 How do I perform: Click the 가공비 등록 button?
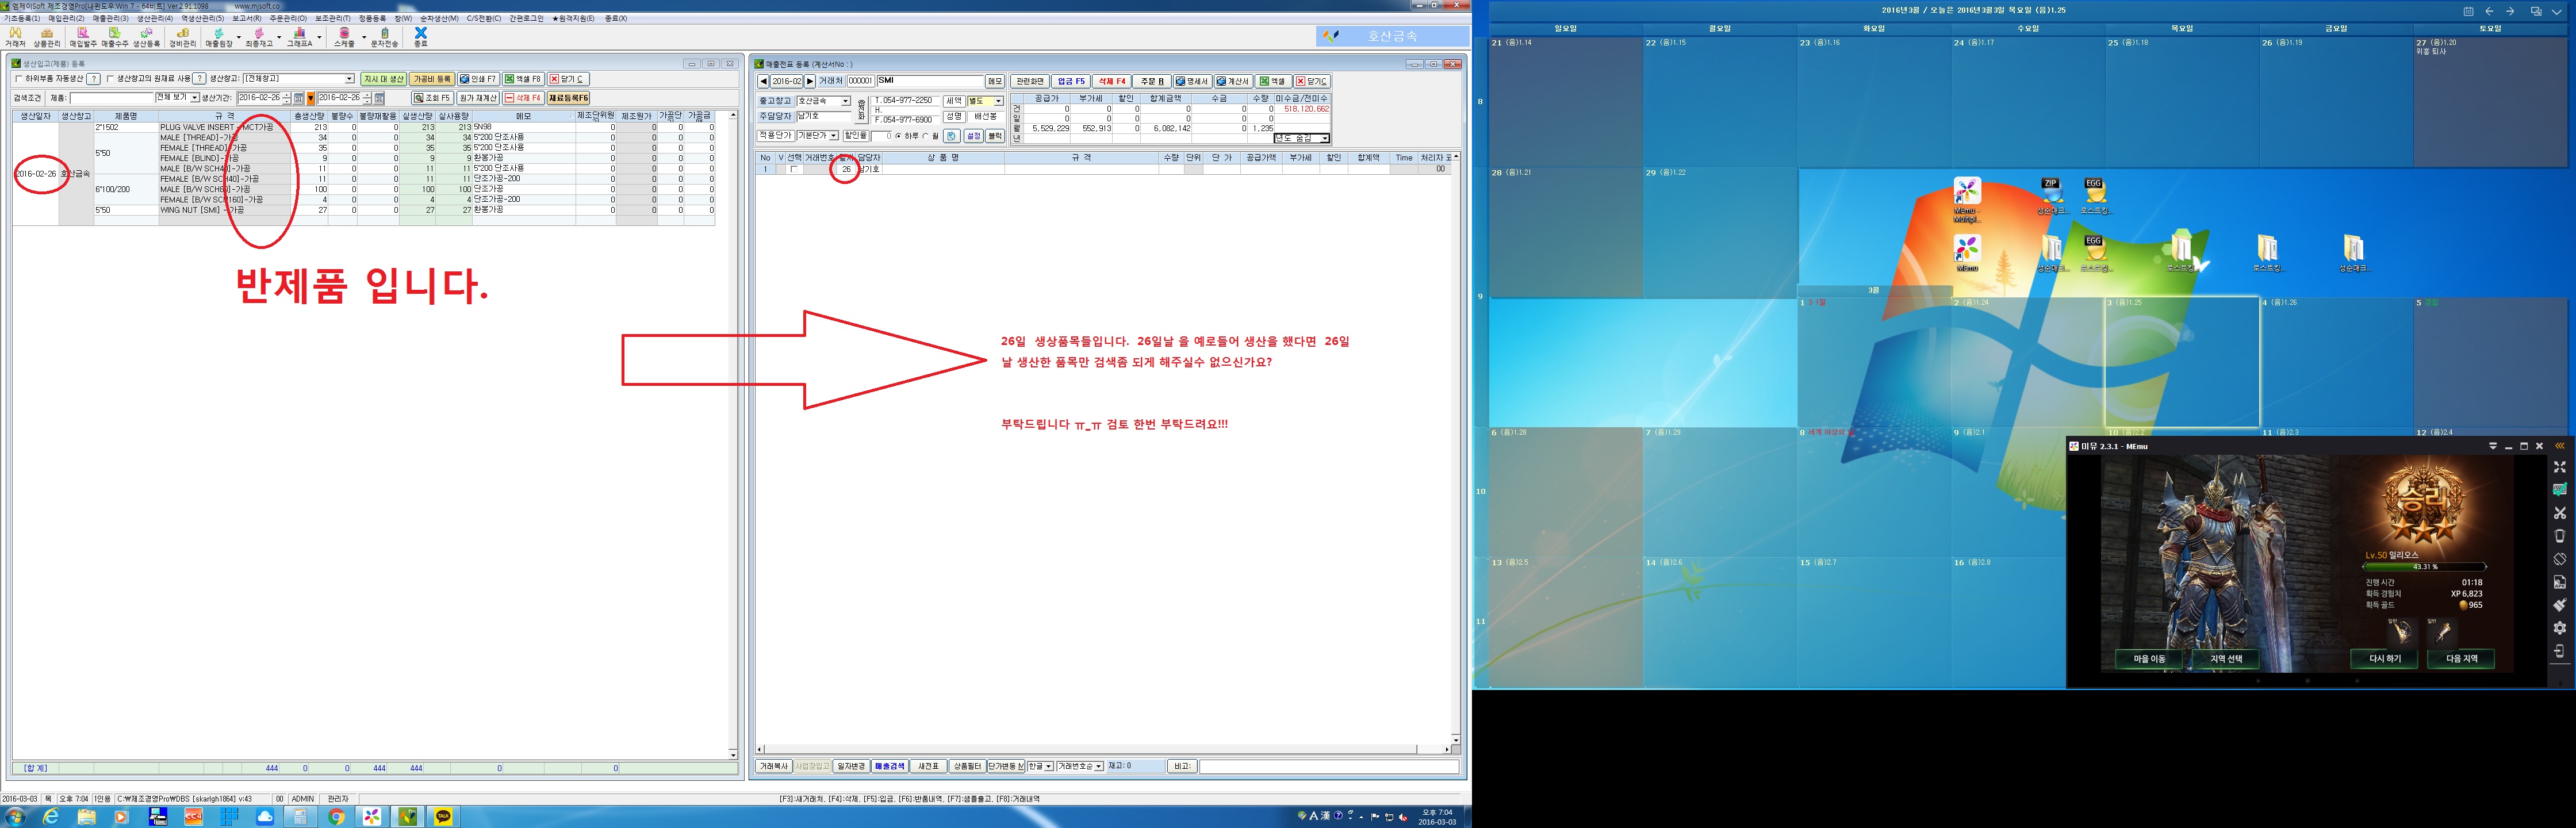(x=432, y=79)
